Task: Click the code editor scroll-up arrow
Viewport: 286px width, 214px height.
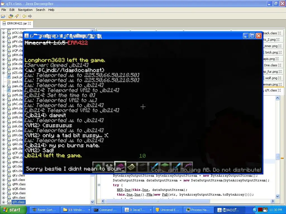Action: (277, 98)
